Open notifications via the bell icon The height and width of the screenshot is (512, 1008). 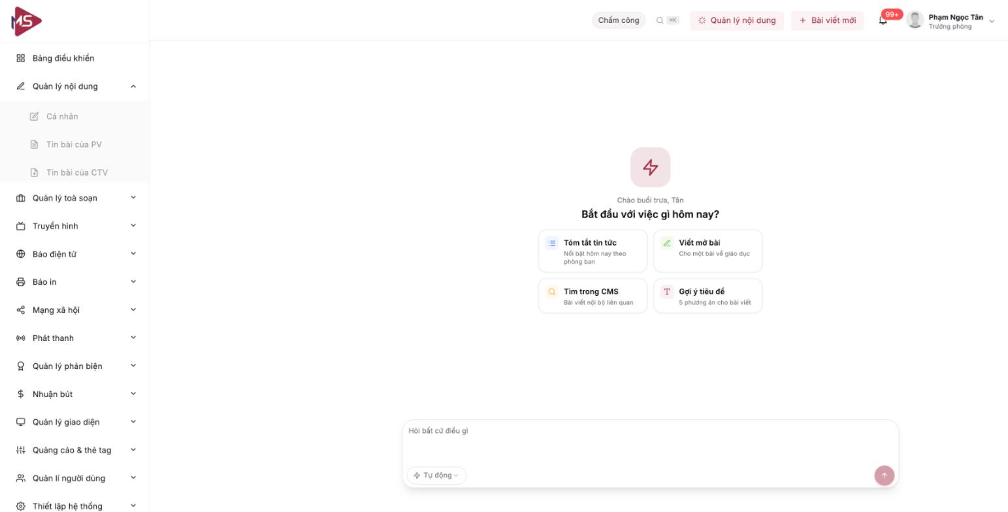[883, 20]
